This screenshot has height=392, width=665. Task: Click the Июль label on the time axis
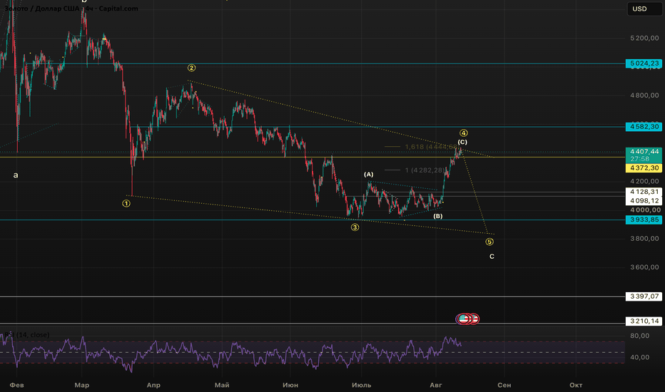coord(361,385)
